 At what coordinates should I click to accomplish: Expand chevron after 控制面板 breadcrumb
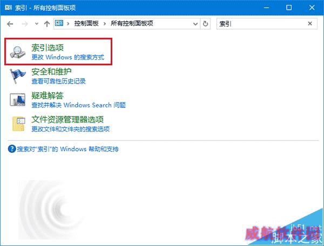click(105, 24)
